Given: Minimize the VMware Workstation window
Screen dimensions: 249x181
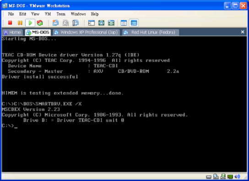Looking at the screenshot, I should click(x=227, y=6).
